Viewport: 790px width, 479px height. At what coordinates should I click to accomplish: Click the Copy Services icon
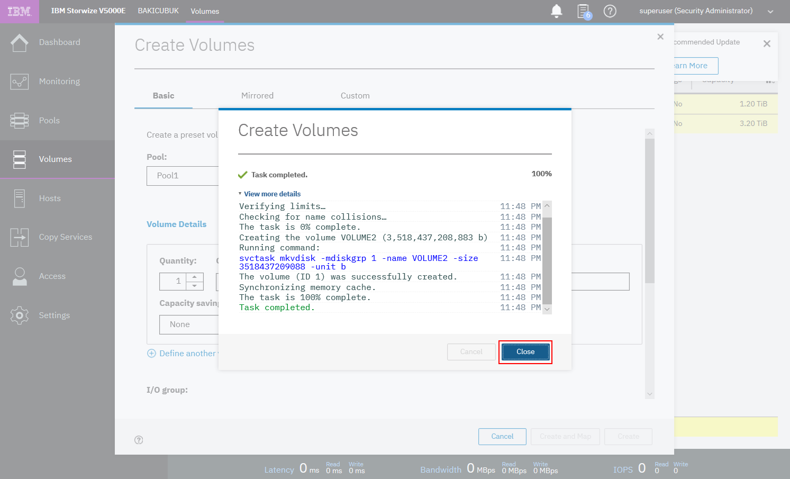(x=20, y=237)
